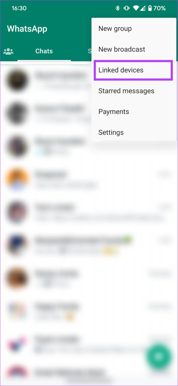Open the second chat's profile picture
This screenshot has height=386, width=178.
tap(17, 113)
